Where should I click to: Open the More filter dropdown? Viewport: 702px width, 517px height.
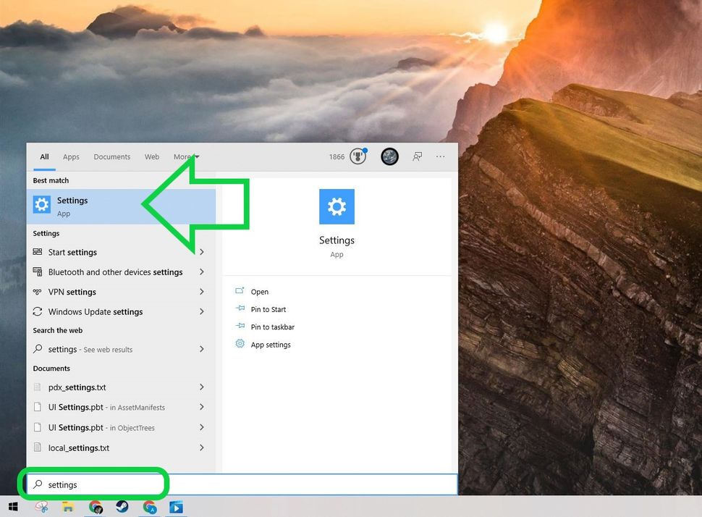tap(186, 157)
